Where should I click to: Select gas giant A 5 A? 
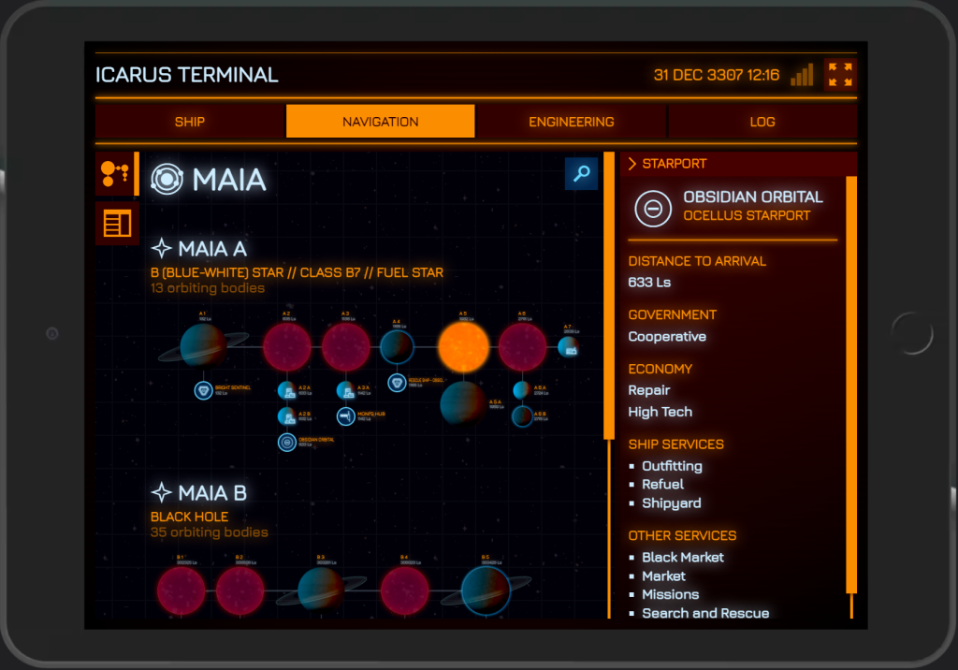[x=464, y=403]
